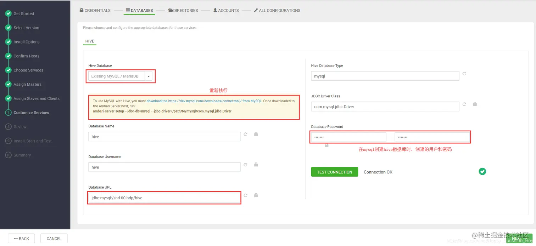536x246 pixels.
Task: Toggle the lock beside Database Name
Action: click(256, 134)
